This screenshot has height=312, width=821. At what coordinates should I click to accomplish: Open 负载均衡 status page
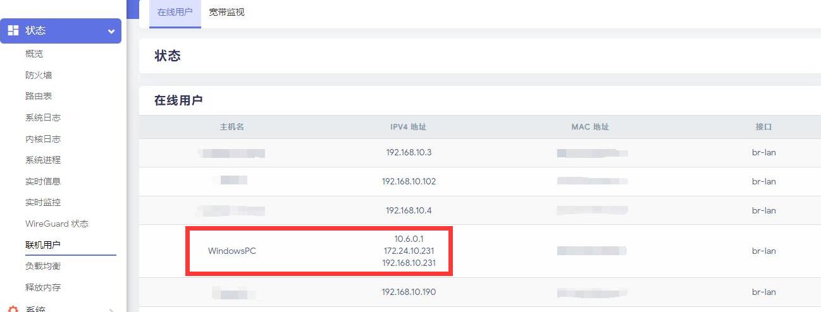[x=43, y=266]
